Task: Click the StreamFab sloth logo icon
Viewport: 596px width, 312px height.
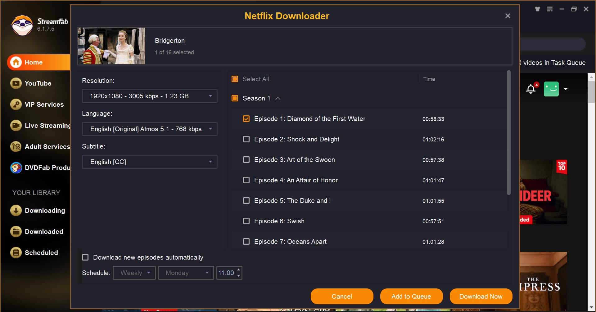Action: click(x=22, y=25)
